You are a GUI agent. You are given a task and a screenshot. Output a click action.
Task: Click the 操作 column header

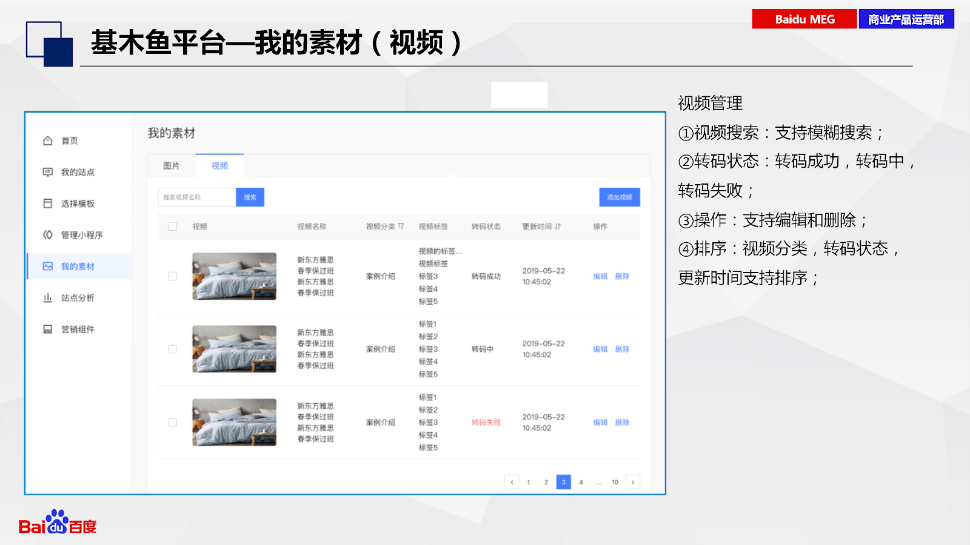(x=600, y=226)
